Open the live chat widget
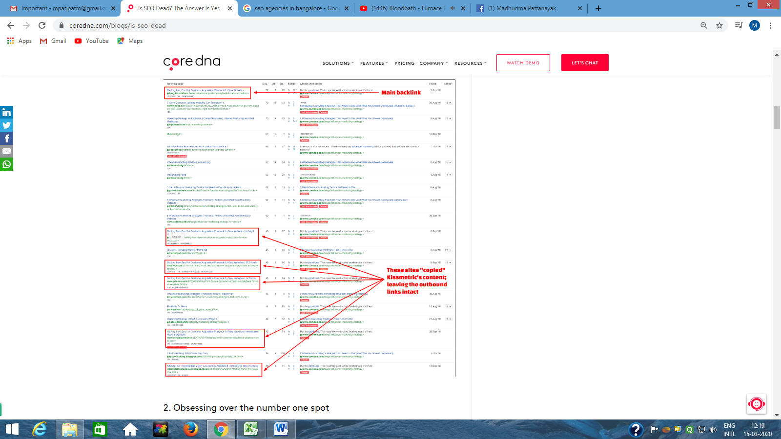The height and width of the screenshot is (439, 781). [x=757, y=404]
